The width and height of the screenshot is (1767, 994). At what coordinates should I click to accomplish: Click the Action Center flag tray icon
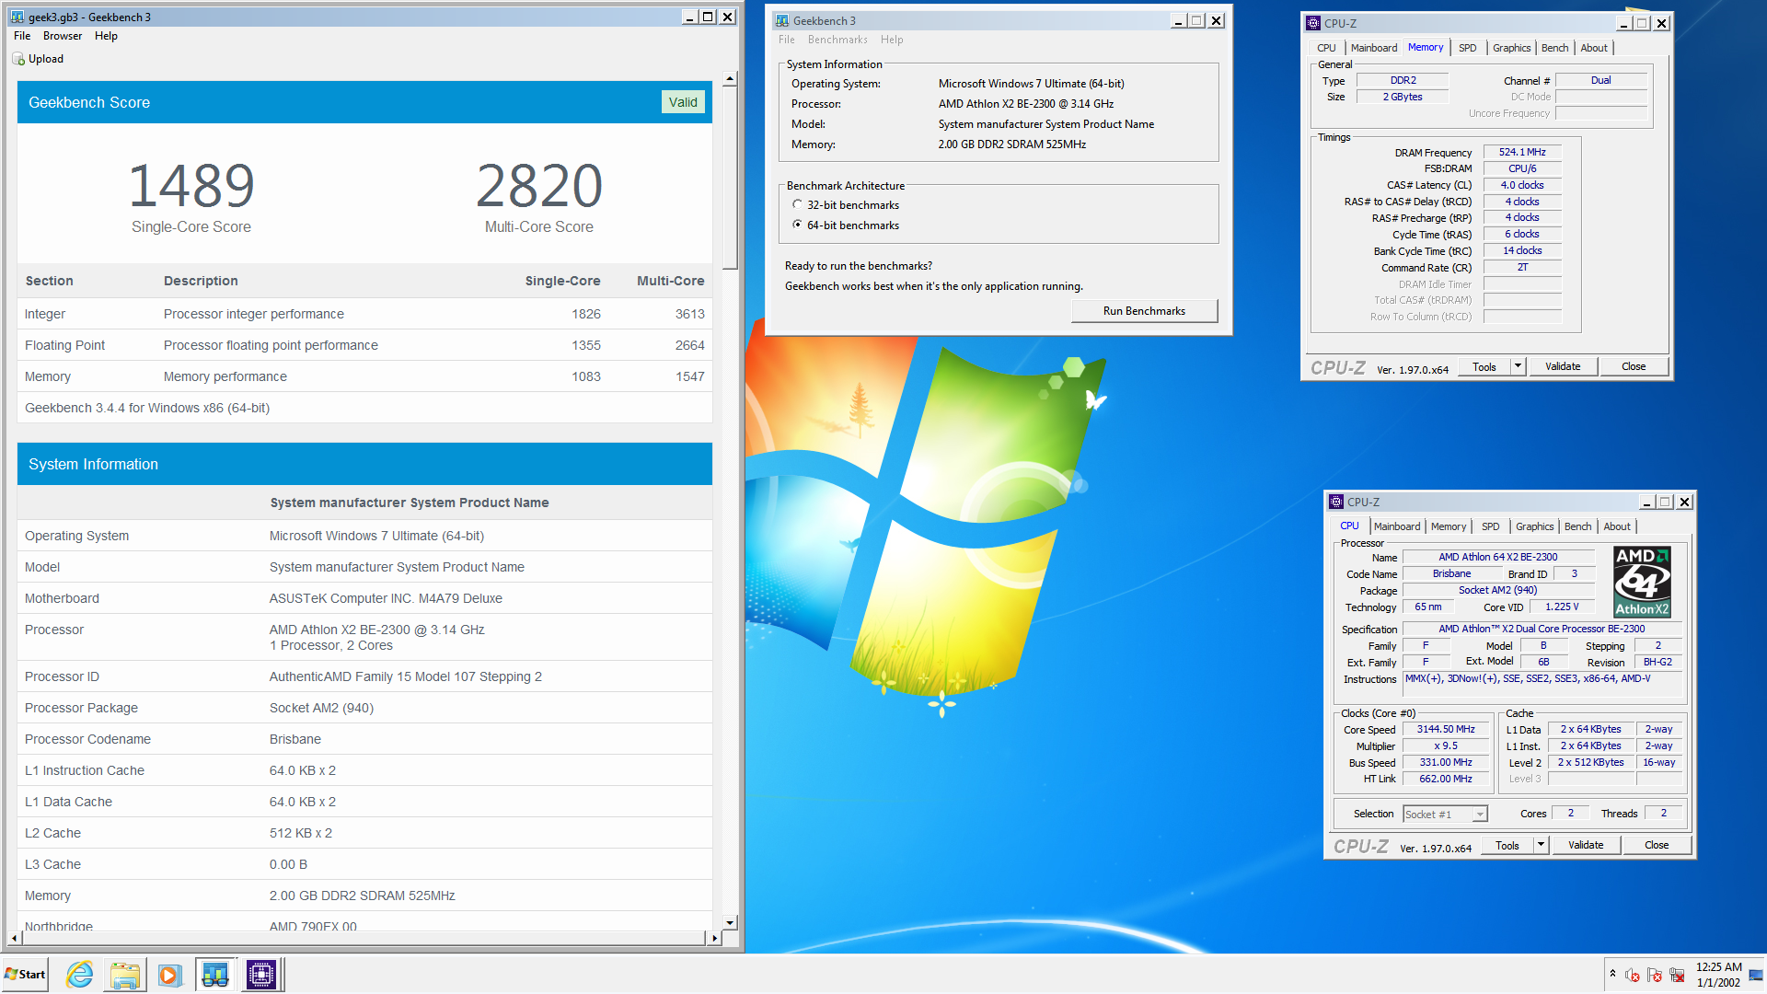pyautogui.click(x=1654, y=975)
